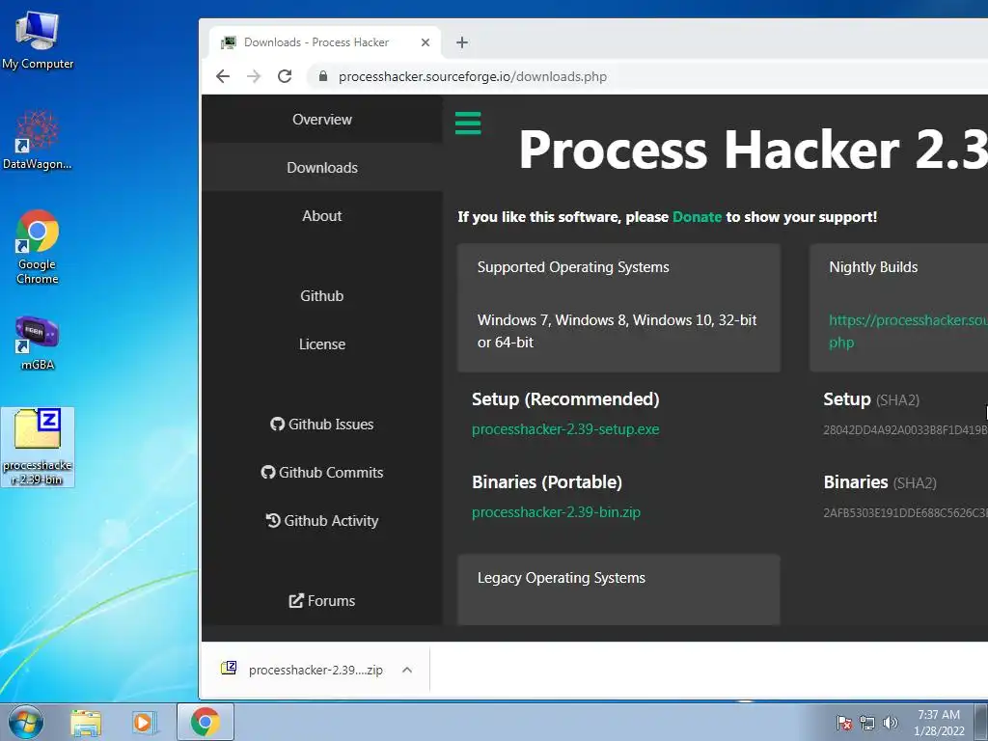Click the browser back arrow
988x741 pixels.
(223, 76)
